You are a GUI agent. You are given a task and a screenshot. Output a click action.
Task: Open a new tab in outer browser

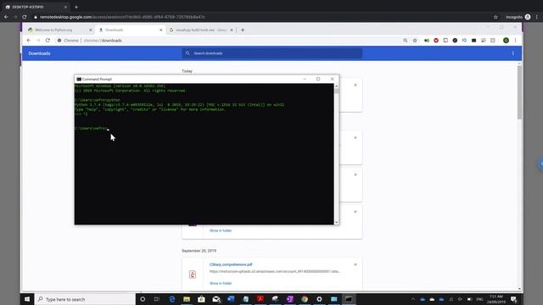point(76,7)
